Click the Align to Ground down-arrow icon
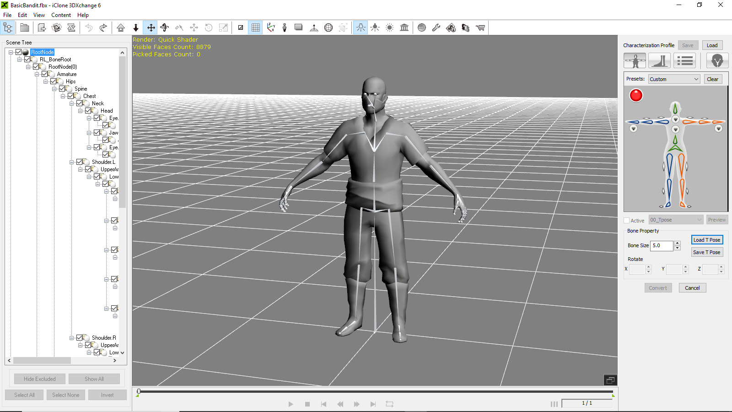732x412 pixels. 136,28
